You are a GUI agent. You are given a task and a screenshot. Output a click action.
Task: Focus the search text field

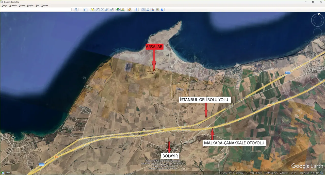36,10
